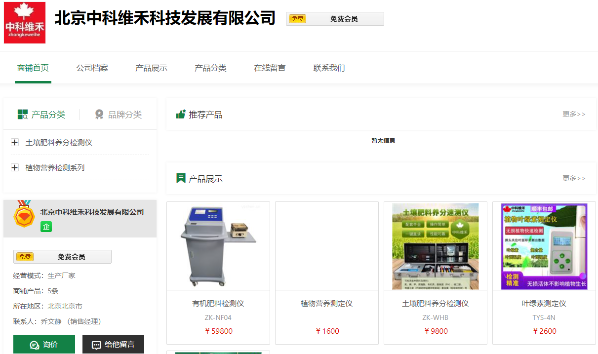This screenshot has width=598, height=354.
Task: Click the 暂无信息 notice text
Action: 383,141
